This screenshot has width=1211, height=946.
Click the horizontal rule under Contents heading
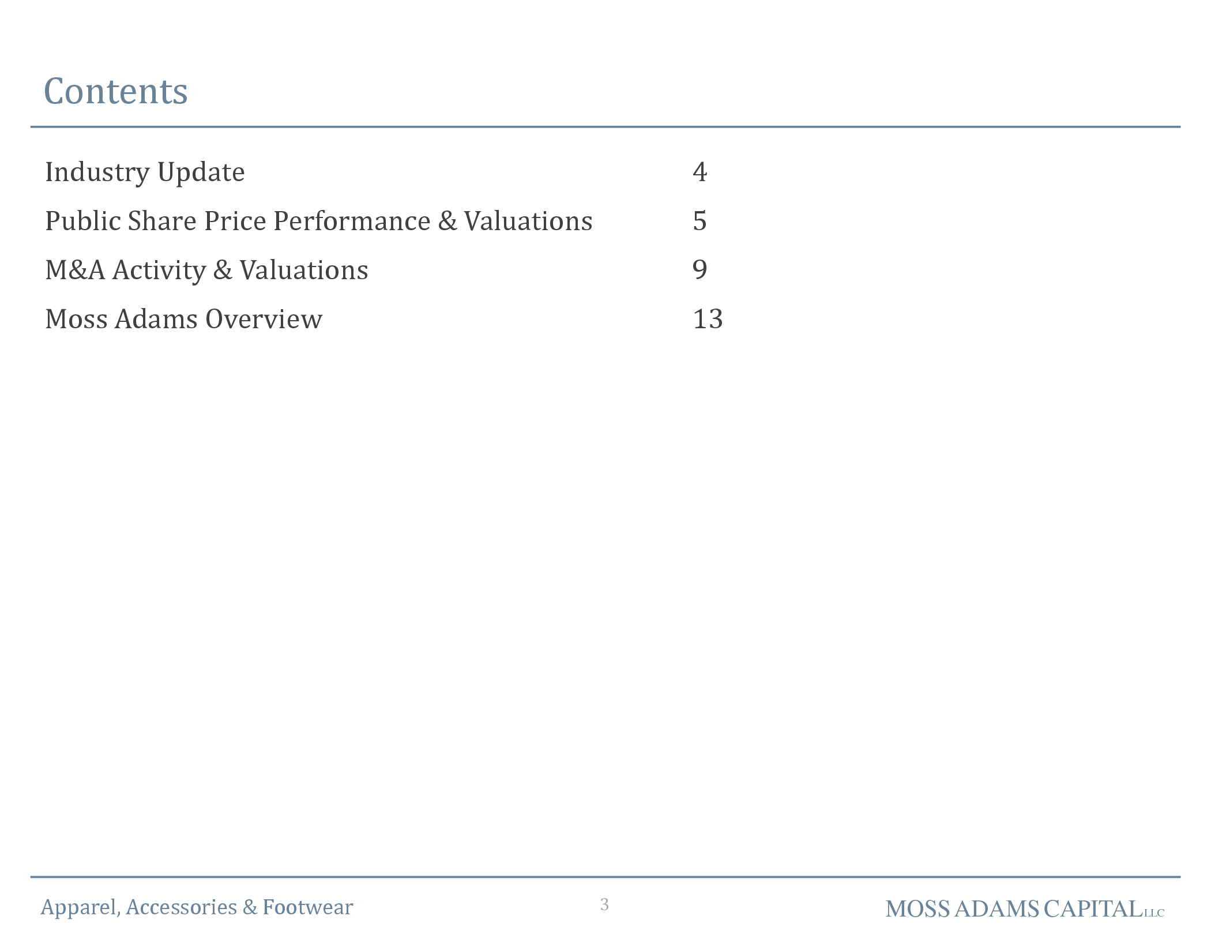click(x=605, y=127)
